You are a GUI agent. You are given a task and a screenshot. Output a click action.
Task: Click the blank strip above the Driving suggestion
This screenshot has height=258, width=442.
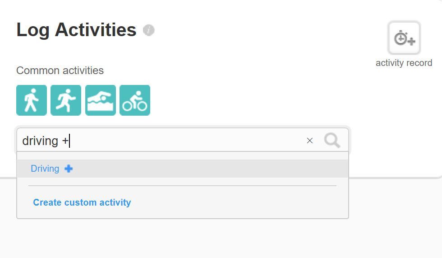tap(183, 156)
